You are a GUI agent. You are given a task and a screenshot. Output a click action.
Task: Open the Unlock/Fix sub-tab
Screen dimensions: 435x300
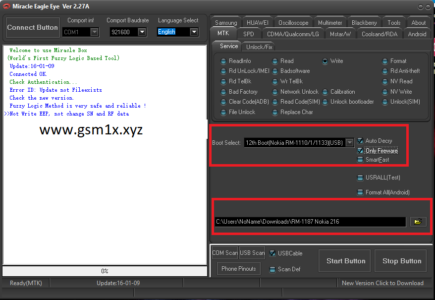click(259, 47)
